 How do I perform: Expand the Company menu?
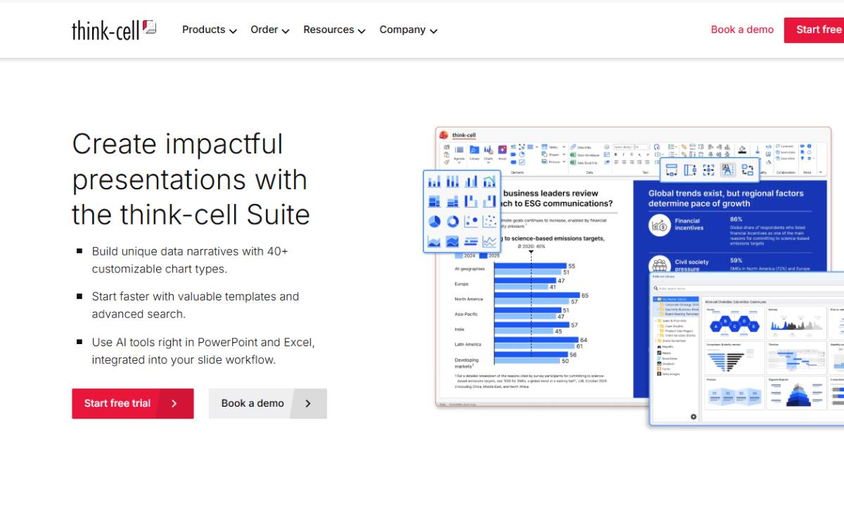coord(408,30)
